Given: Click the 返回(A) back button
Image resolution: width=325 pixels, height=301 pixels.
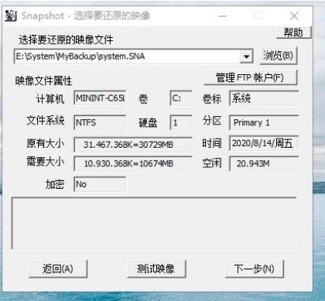Looking at the screenshot, I should pos(58,269).
